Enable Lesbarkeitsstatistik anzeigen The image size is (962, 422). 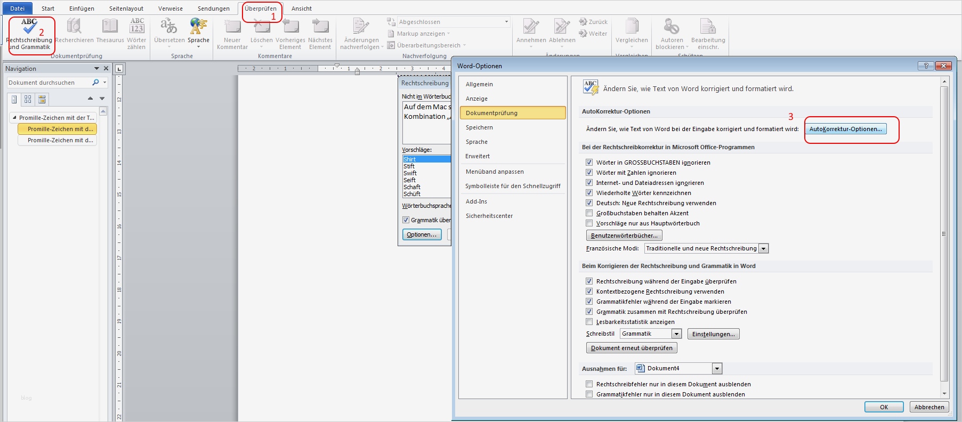click(x=589, y=322)
